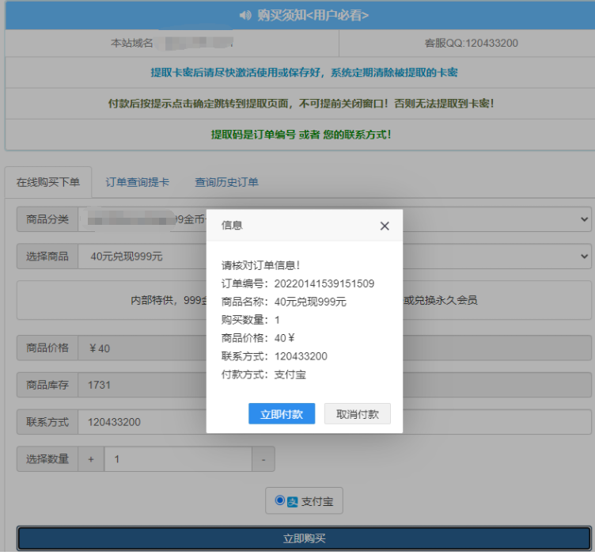Select the 支付宝 payment radio button
The height and width of the screenshot is (555, 595).
click(x=279, y=500)
